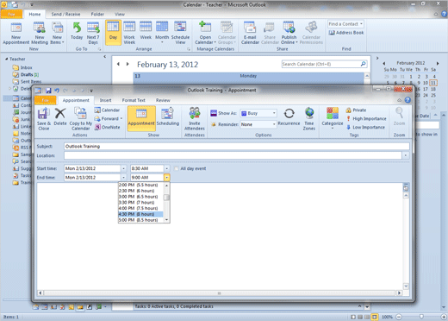
Task: Select February 11 in mini calendar
Action: (x=433, y=83)
